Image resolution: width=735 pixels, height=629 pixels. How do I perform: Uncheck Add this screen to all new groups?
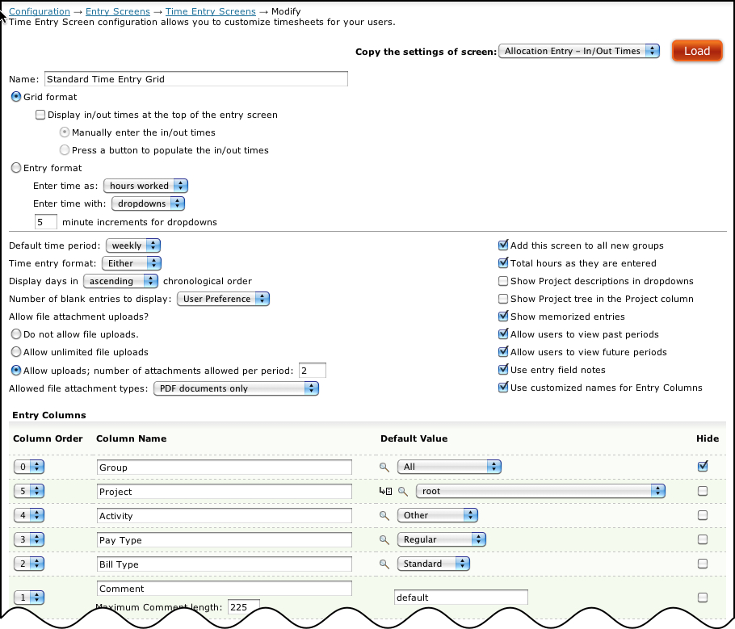pyautogui.click(x=503, y=245)
